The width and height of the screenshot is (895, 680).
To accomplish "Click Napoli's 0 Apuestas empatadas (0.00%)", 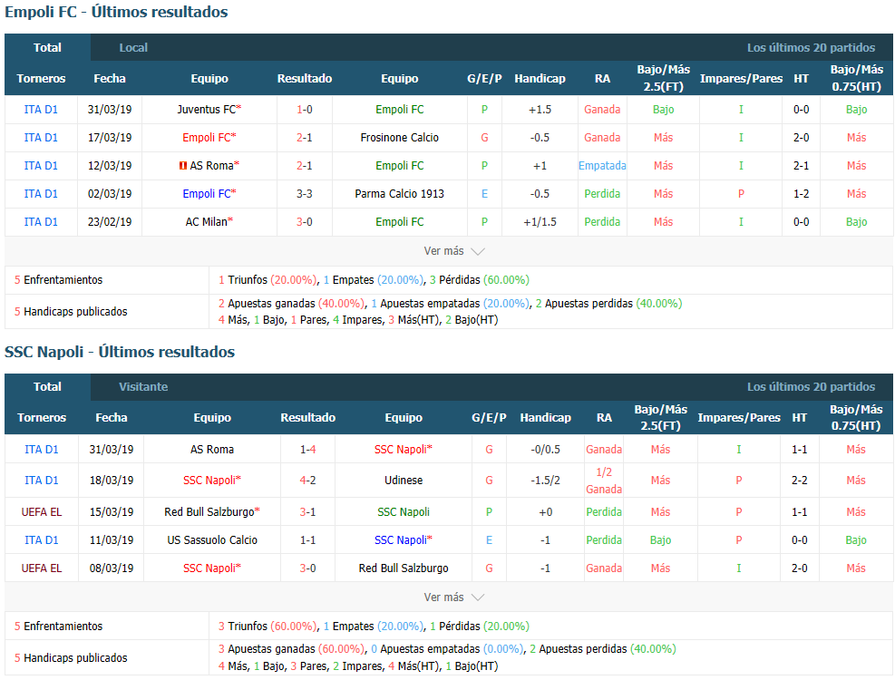I will click(x=448, y=648).
